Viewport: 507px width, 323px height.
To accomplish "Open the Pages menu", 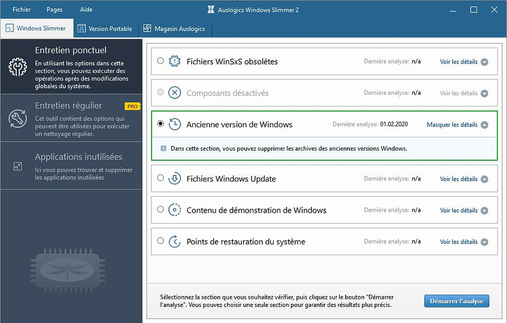I will point(54,9).
